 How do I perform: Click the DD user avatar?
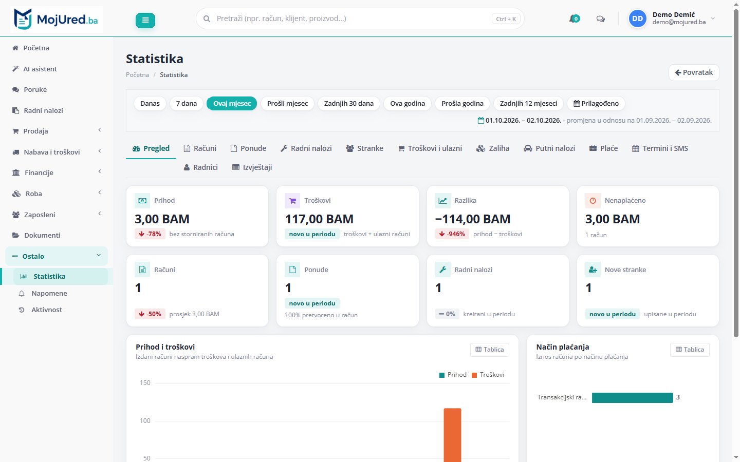pos(638,18)
